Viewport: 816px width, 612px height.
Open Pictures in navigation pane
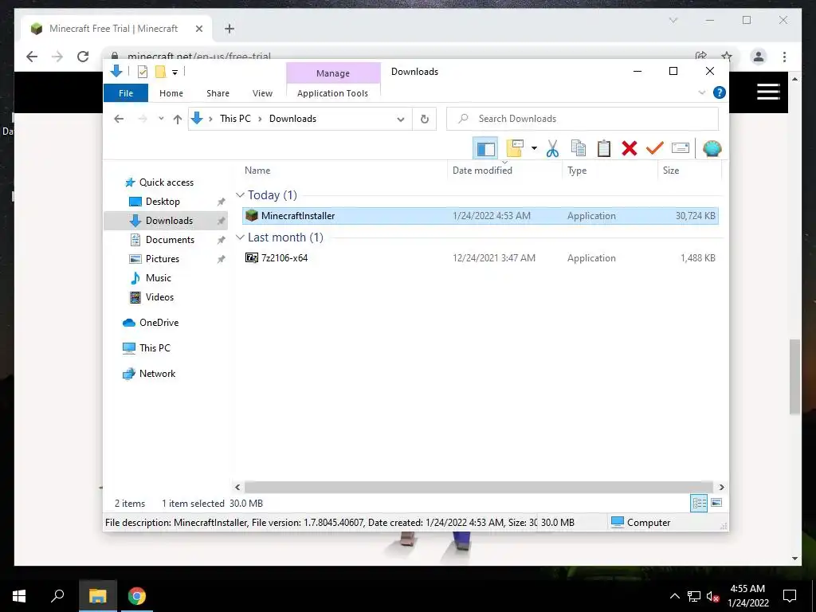[x=162, y=259]
